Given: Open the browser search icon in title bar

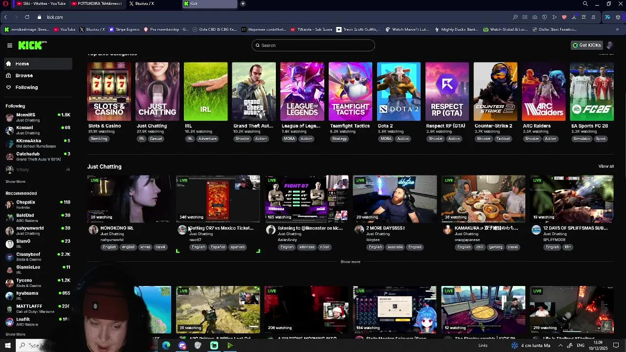Looking at the screenshot, I should point(585,4).
